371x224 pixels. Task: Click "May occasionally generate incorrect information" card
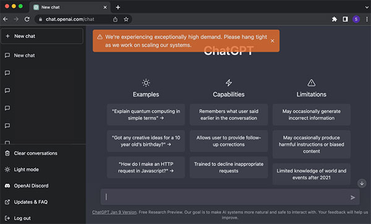tap(312, 114)
